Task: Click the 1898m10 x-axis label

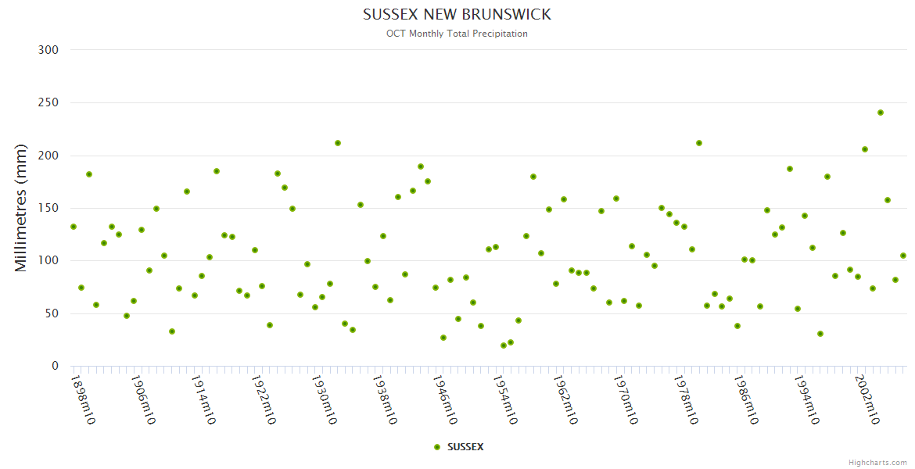Action: pos(82,400)
